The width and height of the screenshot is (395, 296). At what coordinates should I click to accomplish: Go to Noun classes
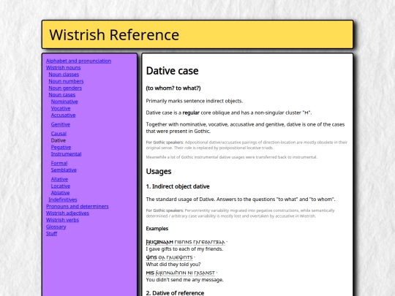click(64, 75)
